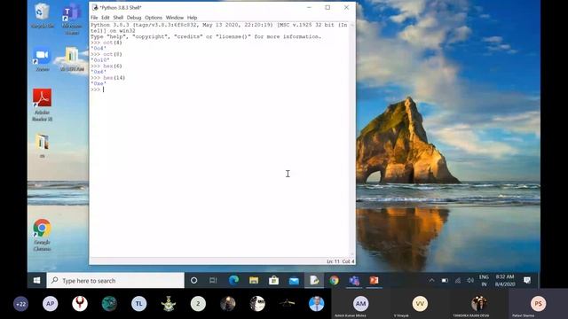Click the '>>> hex(14)' line in the shell

click(108, 77)
